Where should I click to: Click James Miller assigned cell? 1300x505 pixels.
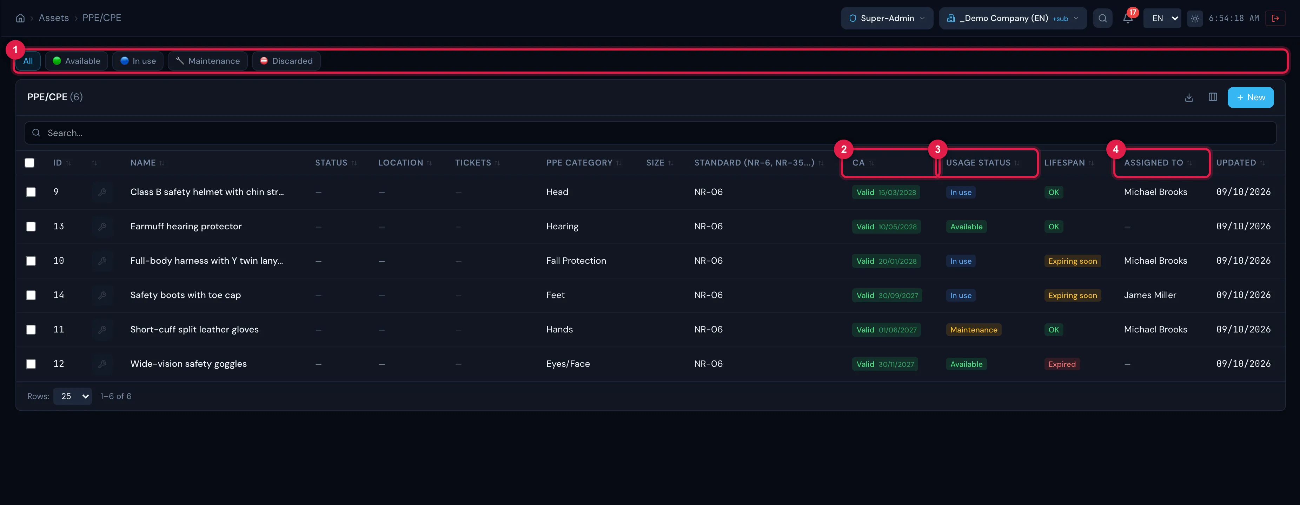[1150, 295]
